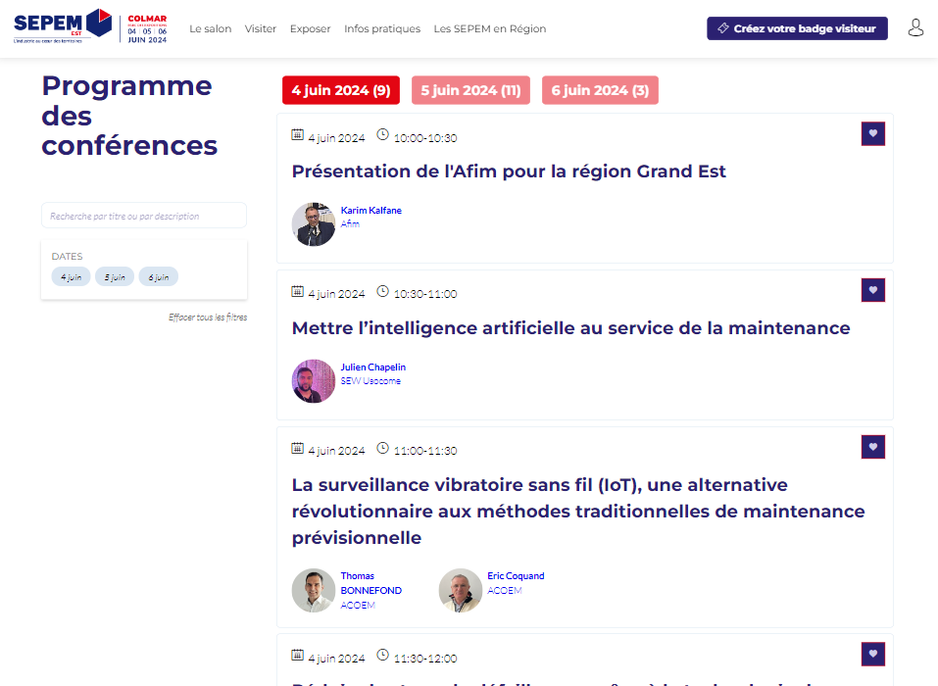Click Effacer tous les filtres link

(208, 318)
